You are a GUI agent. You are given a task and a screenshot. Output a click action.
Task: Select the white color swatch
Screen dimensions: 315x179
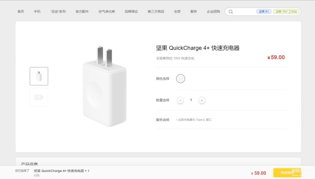(x=181, y=79)
